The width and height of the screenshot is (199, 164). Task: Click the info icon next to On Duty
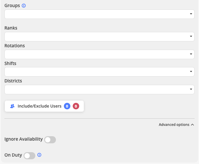(39, 155)
